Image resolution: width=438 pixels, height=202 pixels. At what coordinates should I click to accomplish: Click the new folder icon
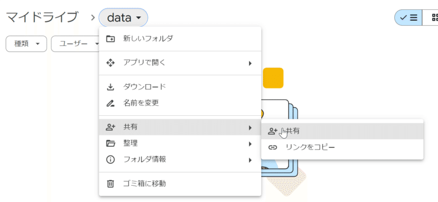111,39
